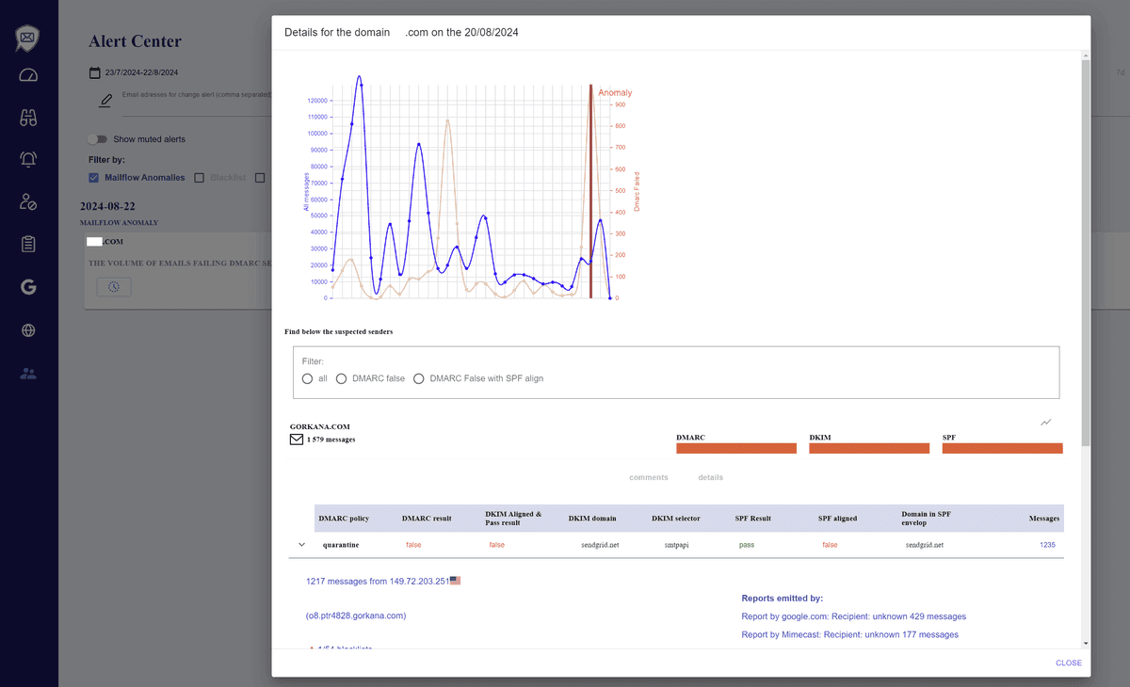
Task: Click the clock snooze button on alert card
Action: [114, 286]
